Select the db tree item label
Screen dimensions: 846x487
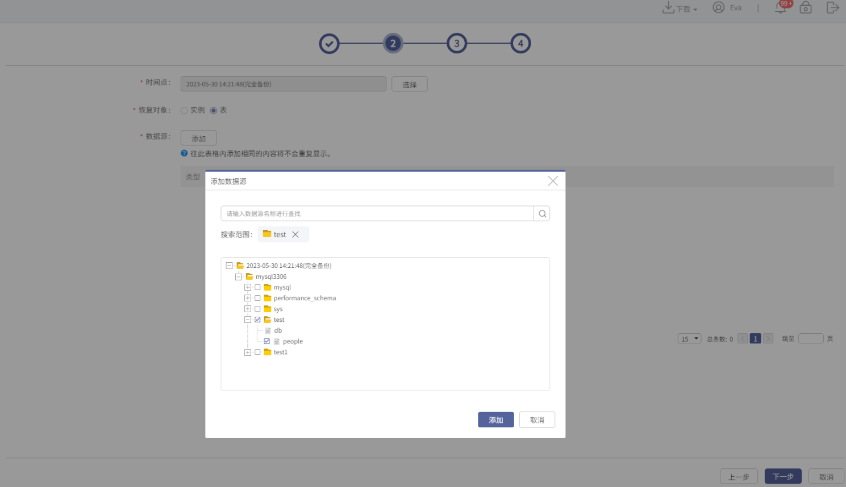pyautogui.click(x=278, y=330)
